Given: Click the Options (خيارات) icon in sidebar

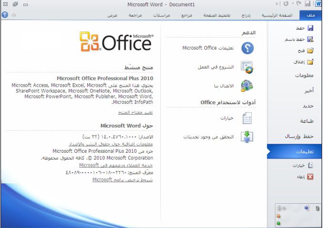Looking at the screenshot, I should [x=311, y=165].
